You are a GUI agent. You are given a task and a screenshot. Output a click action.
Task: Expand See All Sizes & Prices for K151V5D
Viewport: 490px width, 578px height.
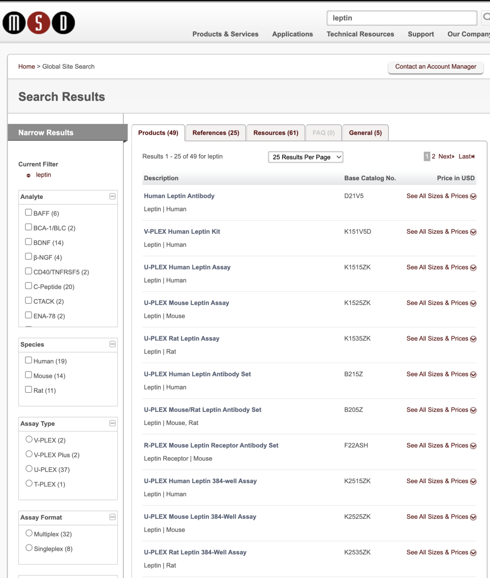coord(441,232)
